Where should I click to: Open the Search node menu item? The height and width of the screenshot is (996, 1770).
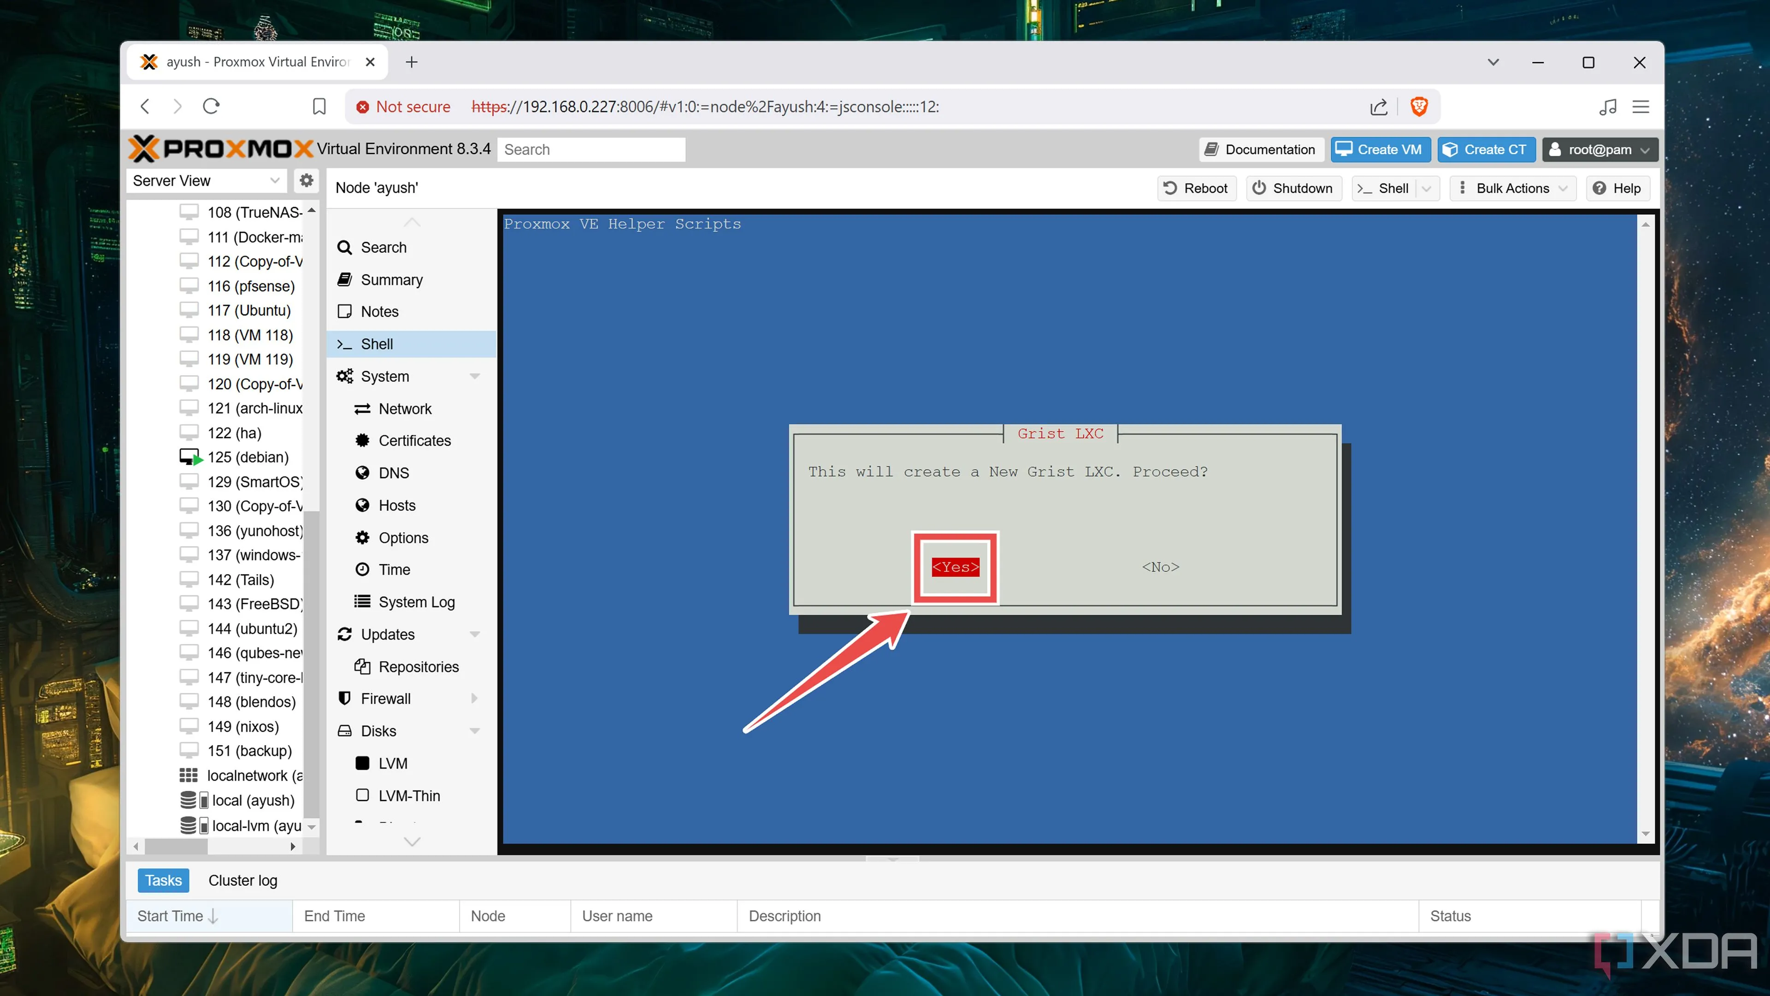pos(411,248)
